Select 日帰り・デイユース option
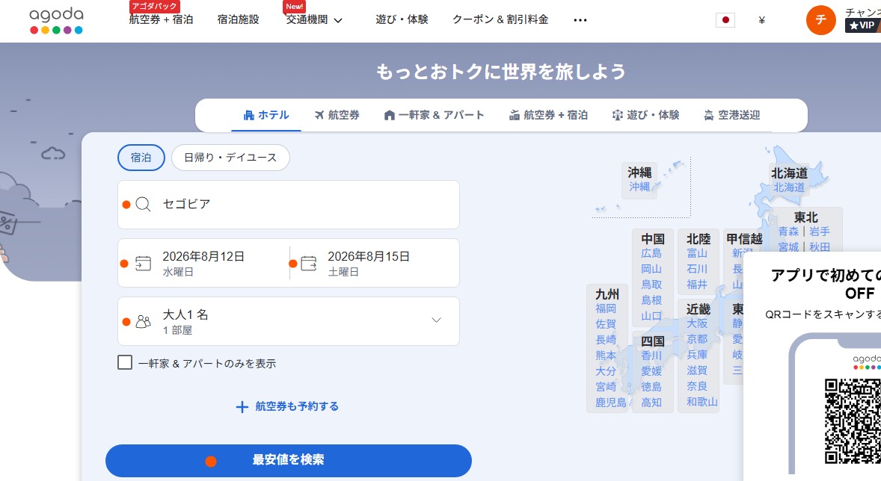The height and width of the screenshot is (481, 881). tap(230, 158)
